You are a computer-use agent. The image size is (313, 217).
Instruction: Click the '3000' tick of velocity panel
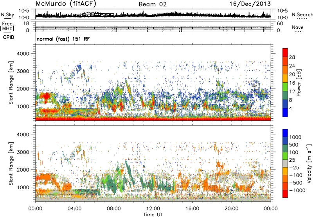[x=23, y=152]
